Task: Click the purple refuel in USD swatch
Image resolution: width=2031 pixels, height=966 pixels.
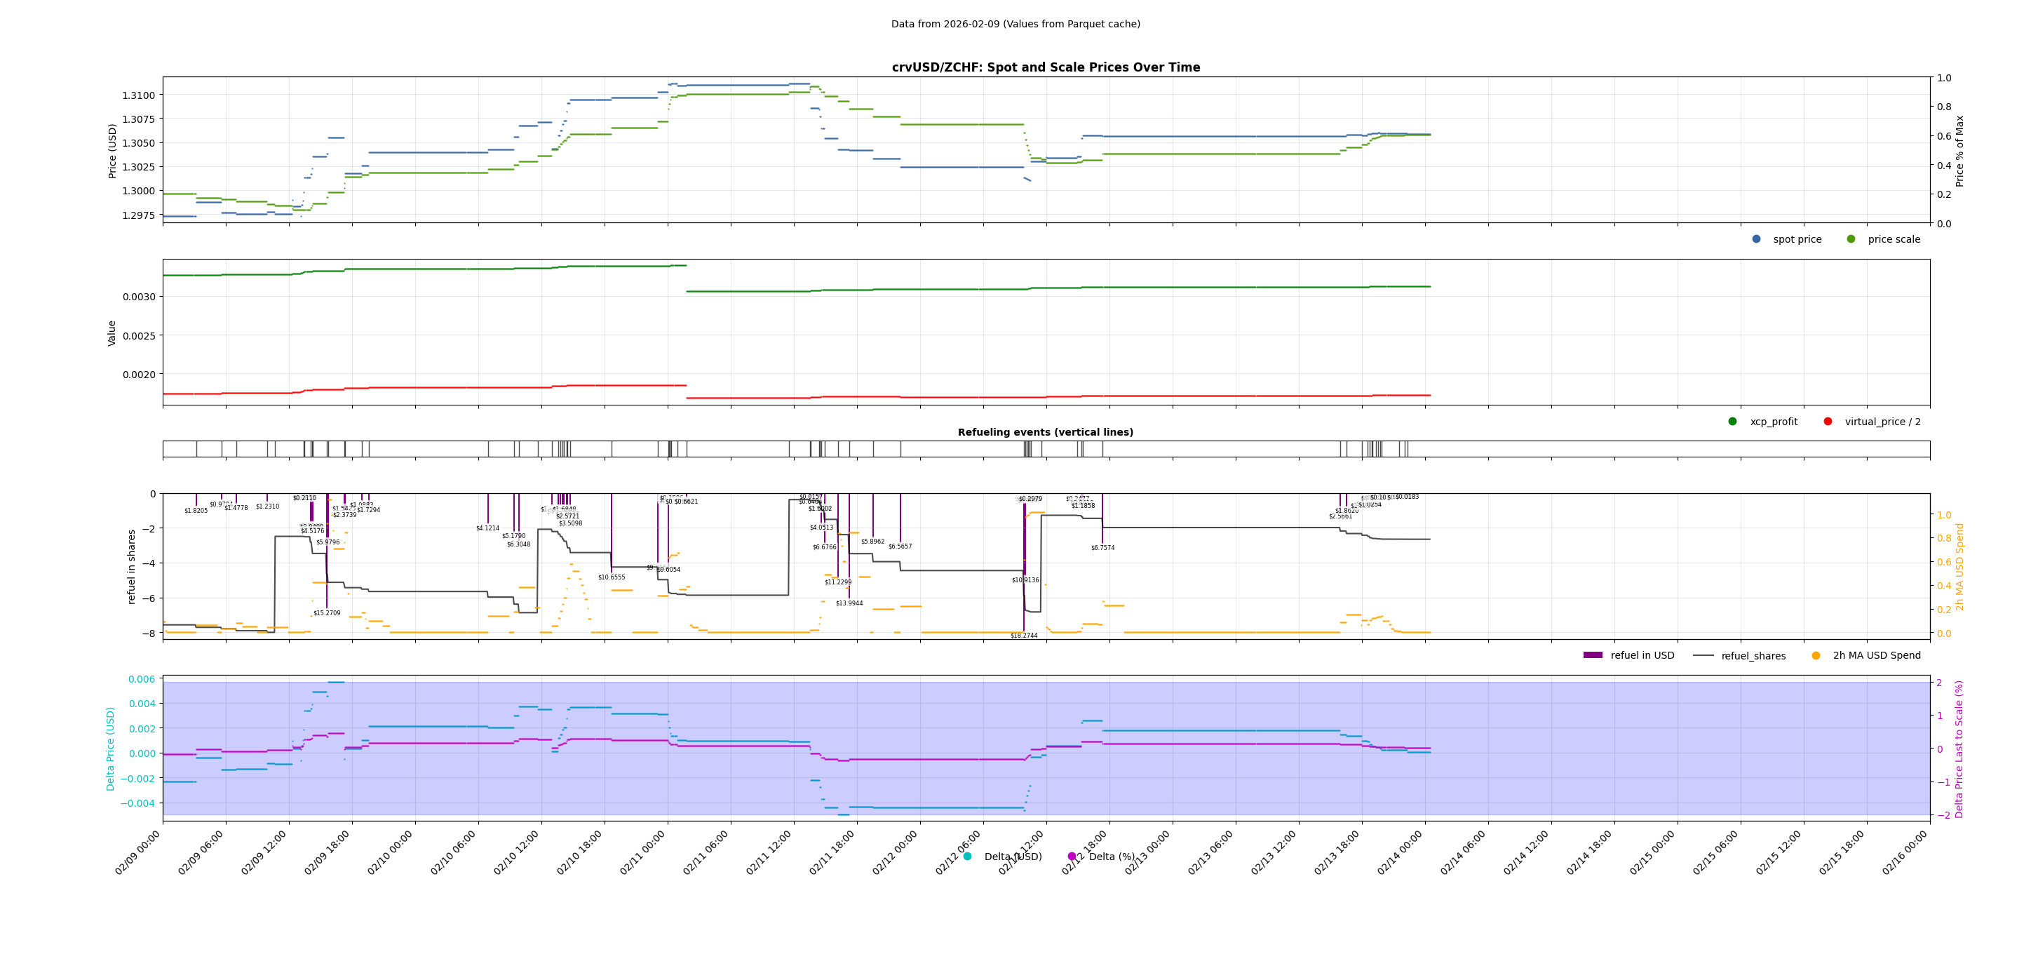Action: coord(1593,655)
